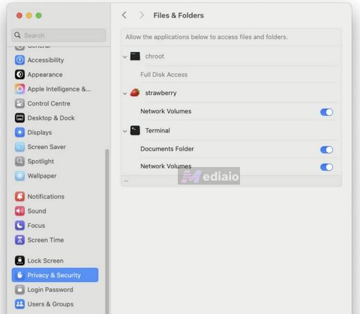Click the minus remove button
This screenshot has width=360, height=314.
(x=126, y=181)
